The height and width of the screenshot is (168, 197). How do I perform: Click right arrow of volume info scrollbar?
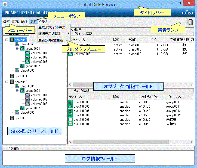coord(192,84)
